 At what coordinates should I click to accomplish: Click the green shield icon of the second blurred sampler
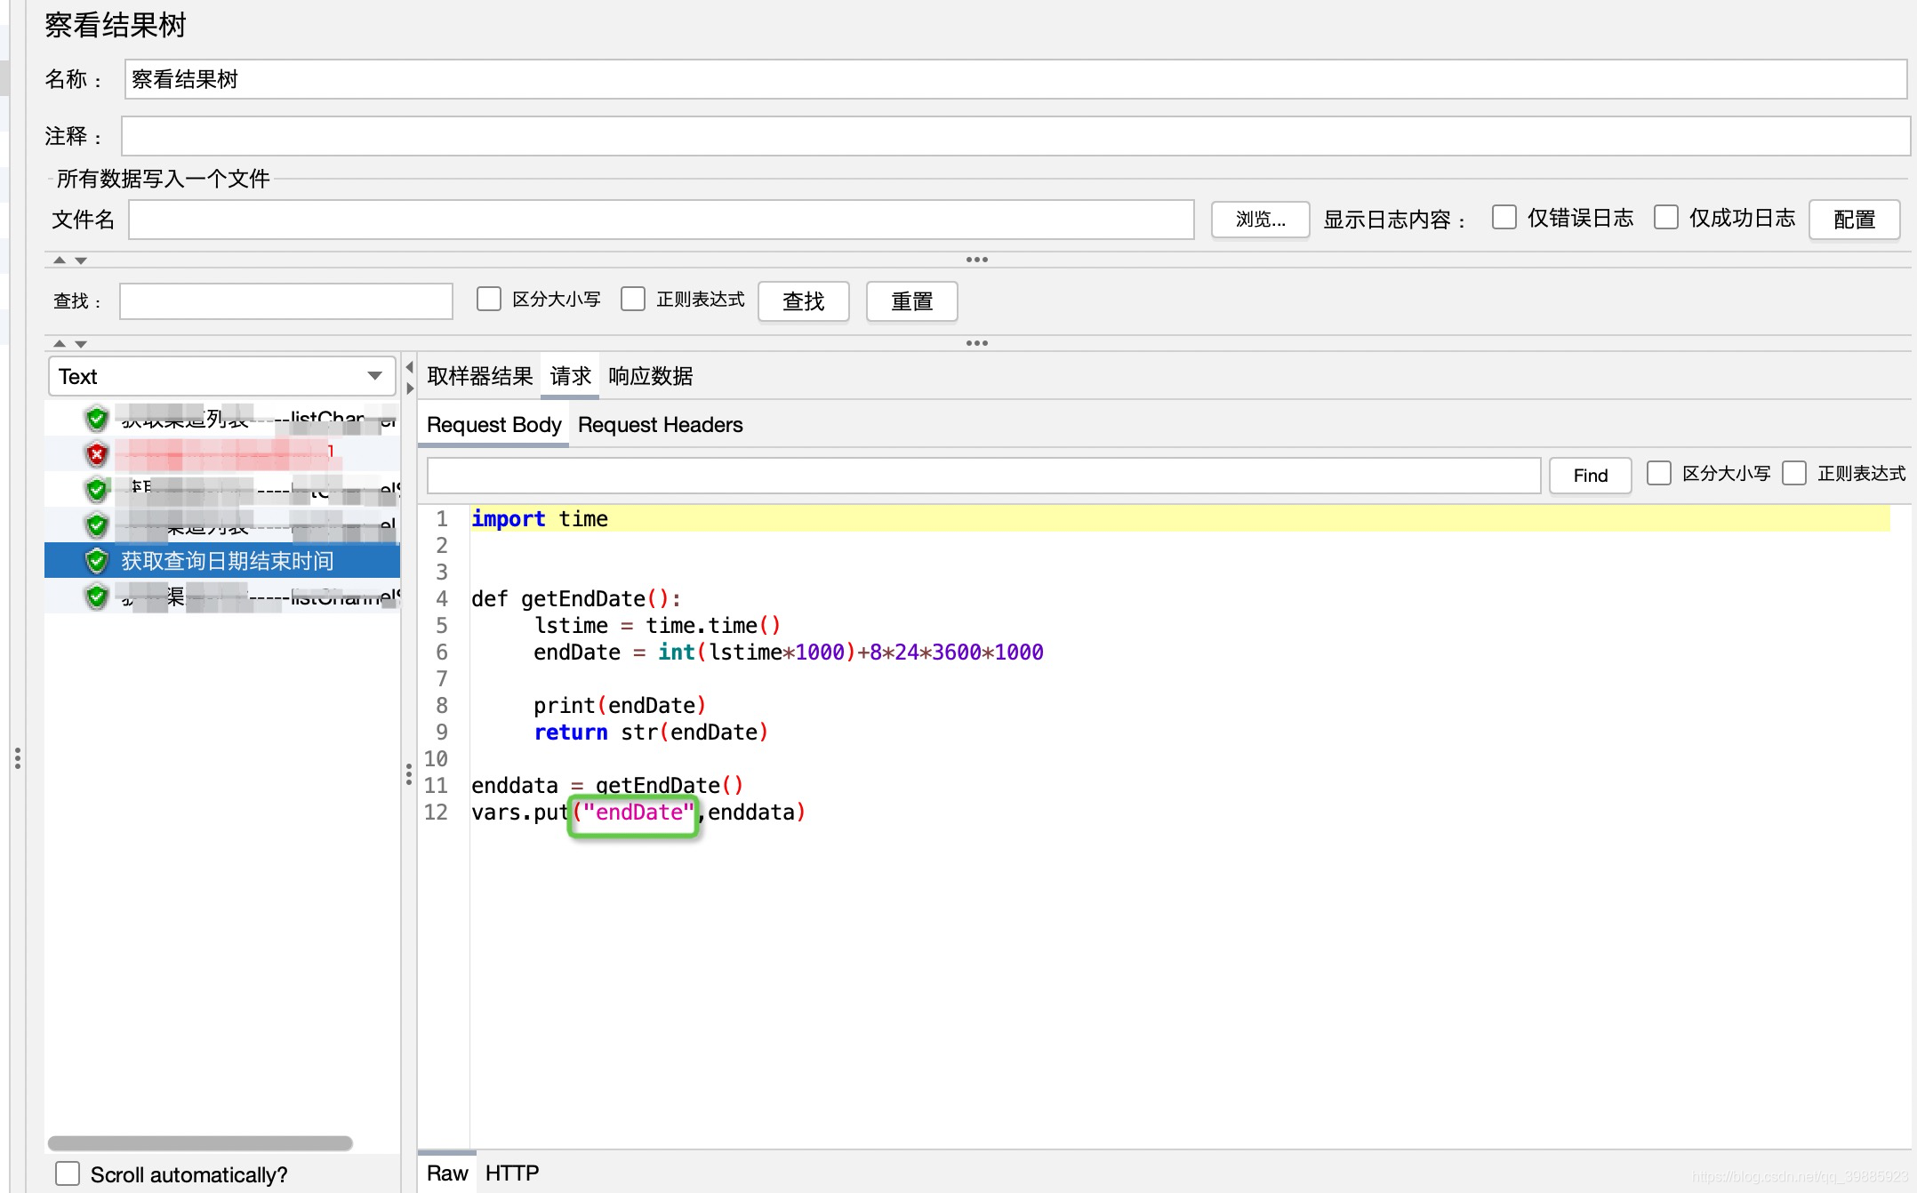click(x=96, y=489)
